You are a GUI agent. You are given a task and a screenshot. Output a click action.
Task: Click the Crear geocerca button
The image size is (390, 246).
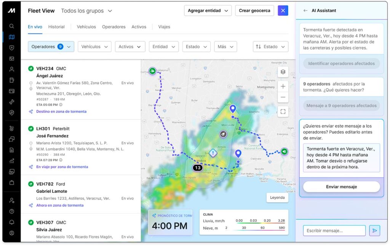(254, 11)
